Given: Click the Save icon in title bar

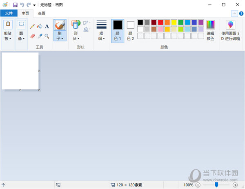Looking at the screenshot, I should [15, 5].
